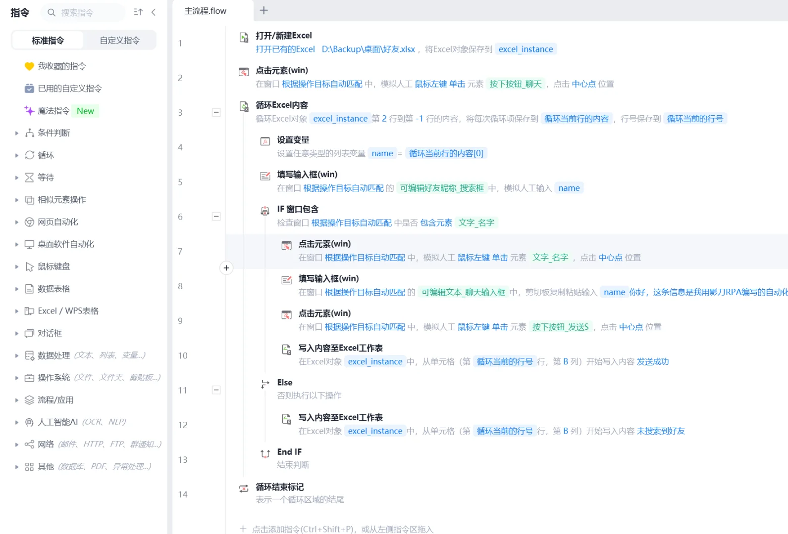Viewport: 788px width, 534px height.
Task: Click the line 10 写入内容至Excel工作表 icon
Action: coord(286,350)
